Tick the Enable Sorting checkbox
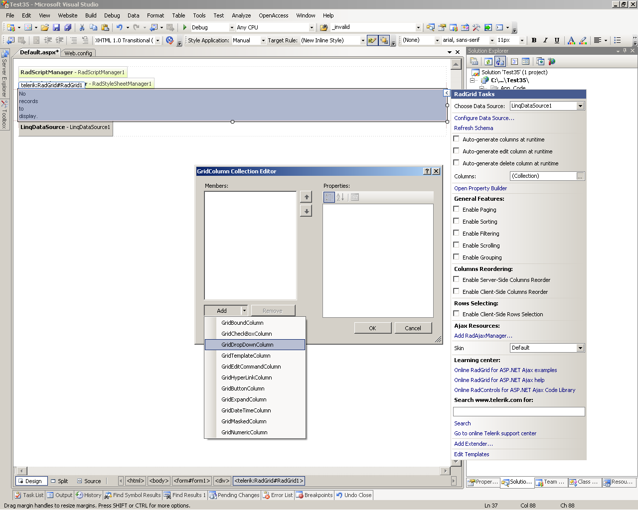This screenshot has height=510, width=638. 456,221
